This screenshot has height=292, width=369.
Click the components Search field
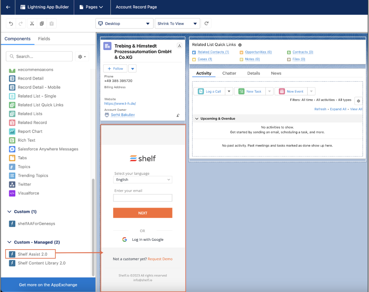point(39,56)
